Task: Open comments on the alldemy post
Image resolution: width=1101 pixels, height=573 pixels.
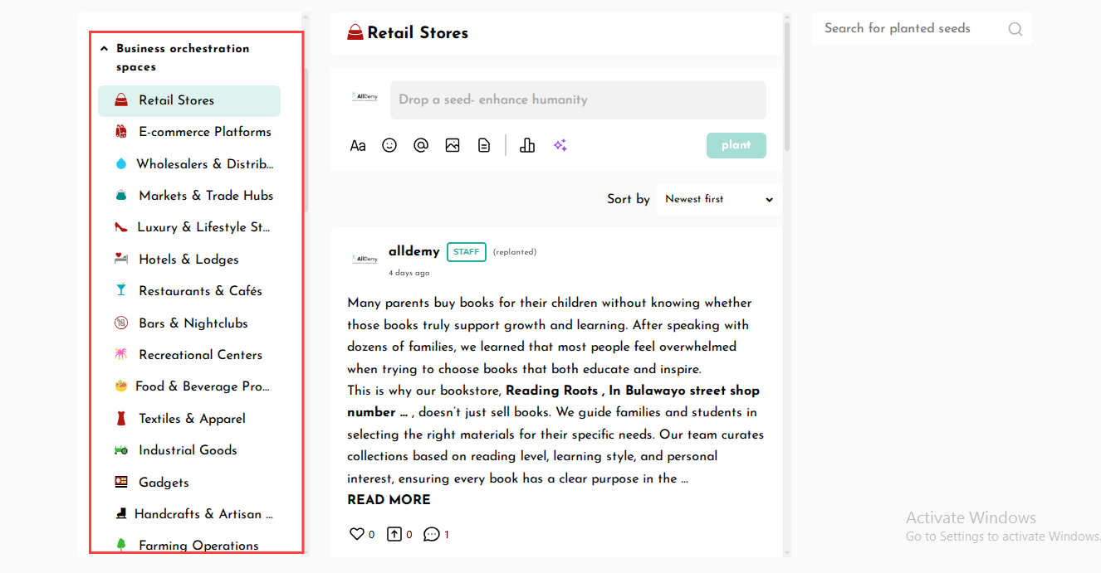Action: click(x=431, y=534)
